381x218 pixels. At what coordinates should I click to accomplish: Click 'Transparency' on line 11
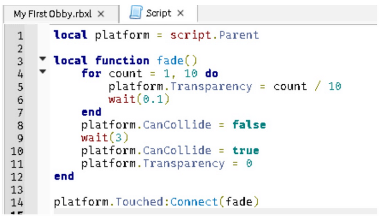pyautogui.click(x=184, y=164)
